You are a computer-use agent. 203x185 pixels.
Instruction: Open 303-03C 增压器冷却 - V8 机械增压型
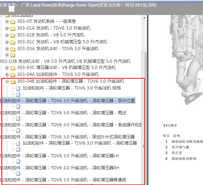click(x=66, y=67)
